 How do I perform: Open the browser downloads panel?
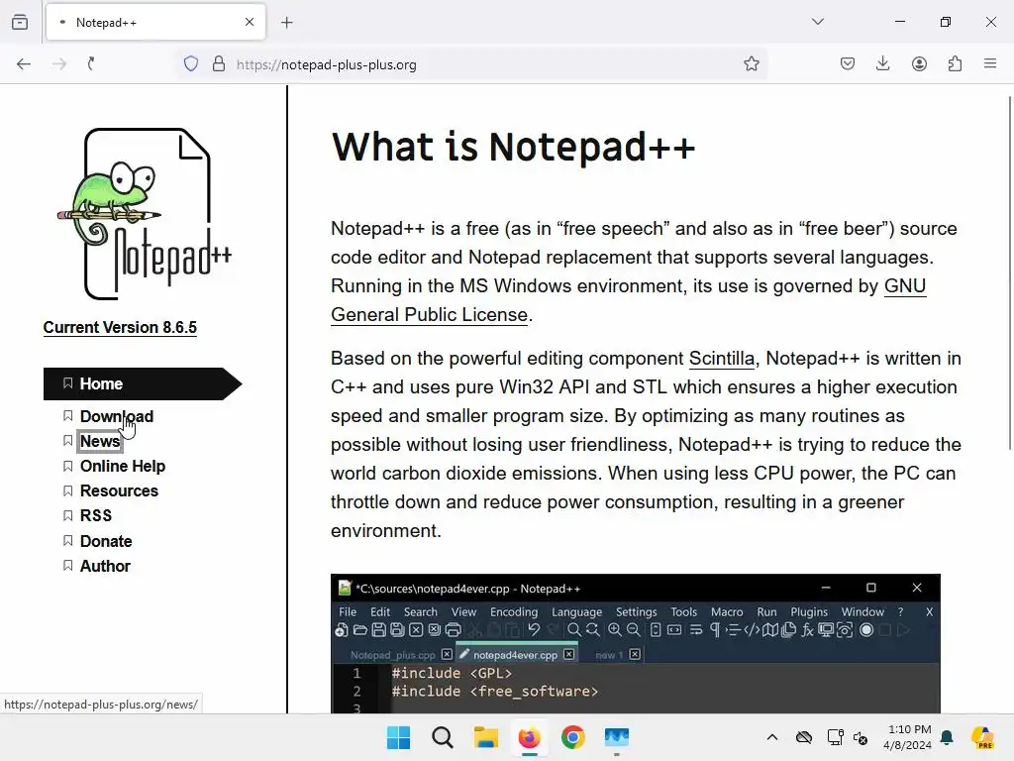tap(882, 63)
